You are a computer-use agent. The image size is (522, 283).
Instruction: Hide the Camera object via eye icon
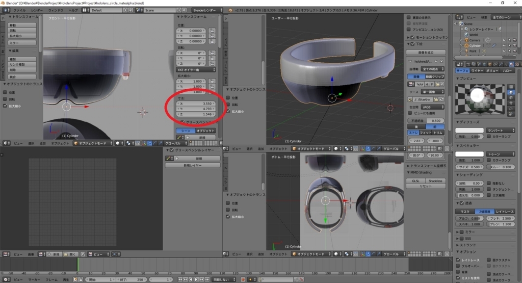click(504, 40)
